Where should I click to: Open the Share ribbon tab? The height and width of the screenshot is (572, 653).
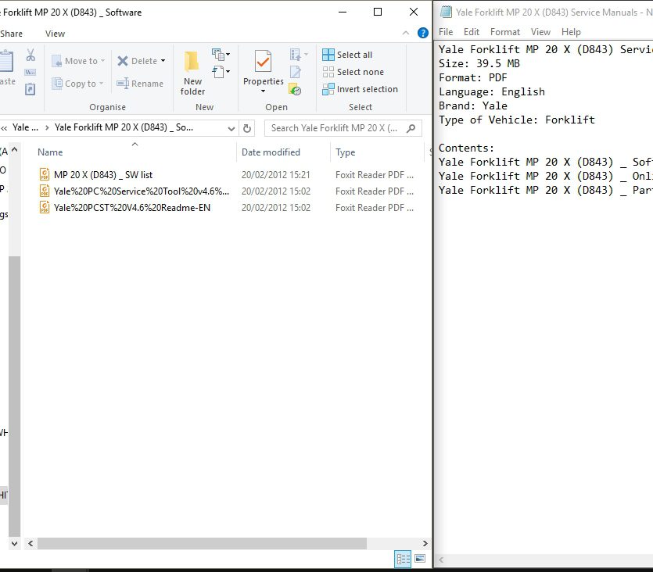pos(11,34)
